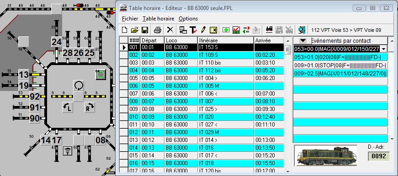This screenshot has height=176, width=398.
Task: Click the new file icon in toolbar
Action: 124,30
